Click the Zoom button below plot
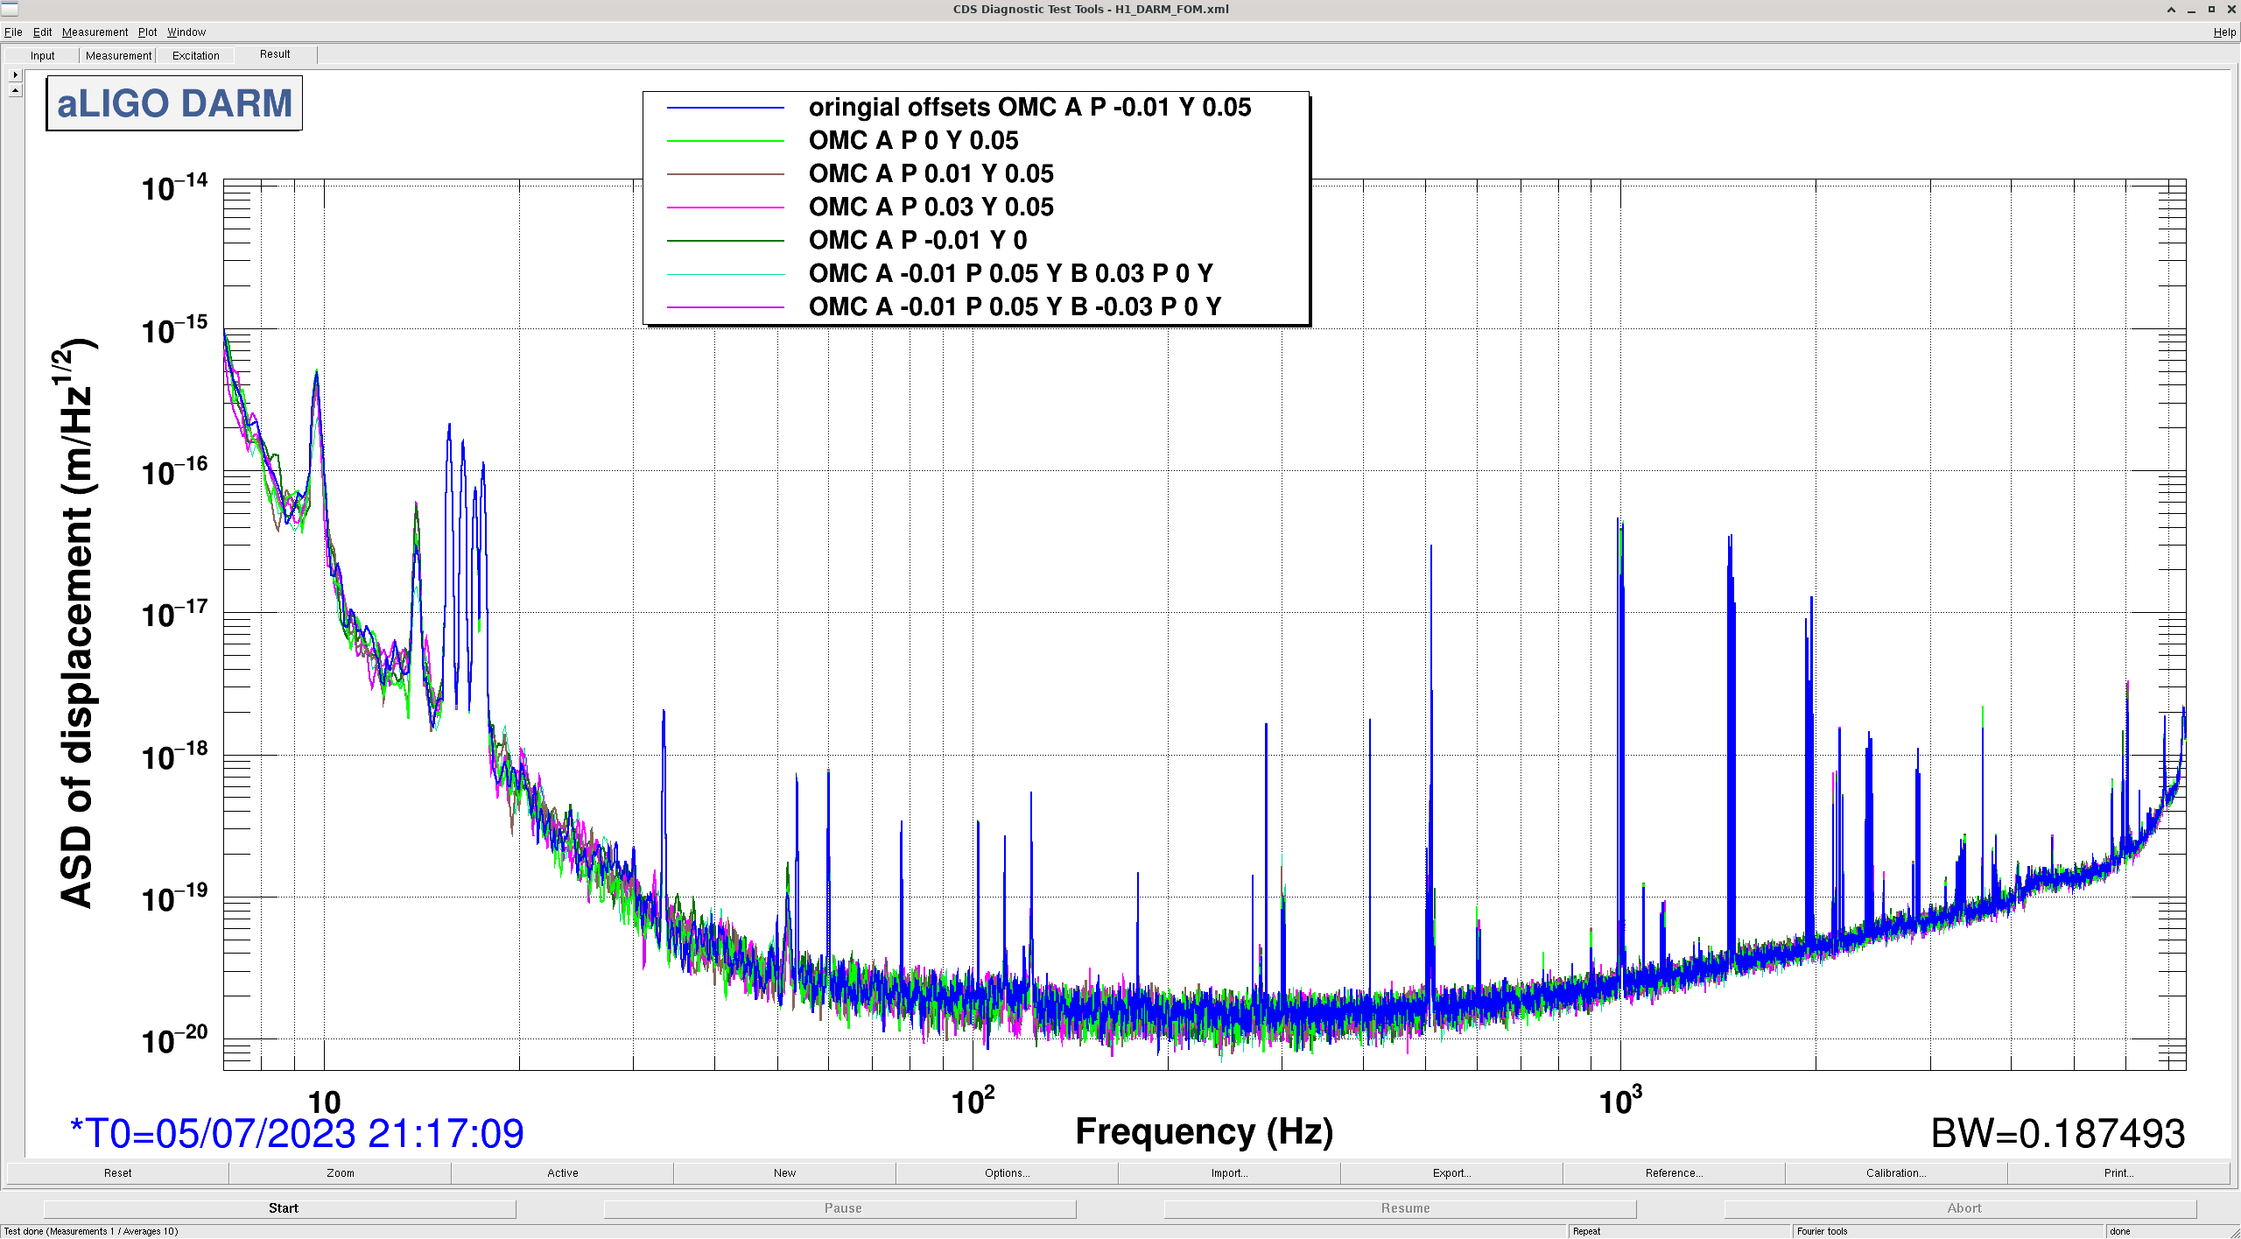This screenshot has width=2241, height=1239. click(340, 1173)
